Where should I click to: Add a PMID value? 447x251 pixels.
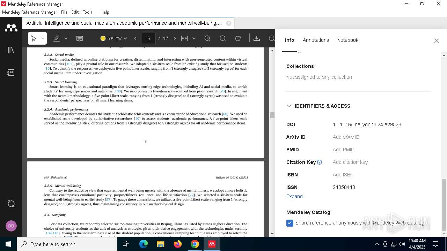(x=344, y=150)
